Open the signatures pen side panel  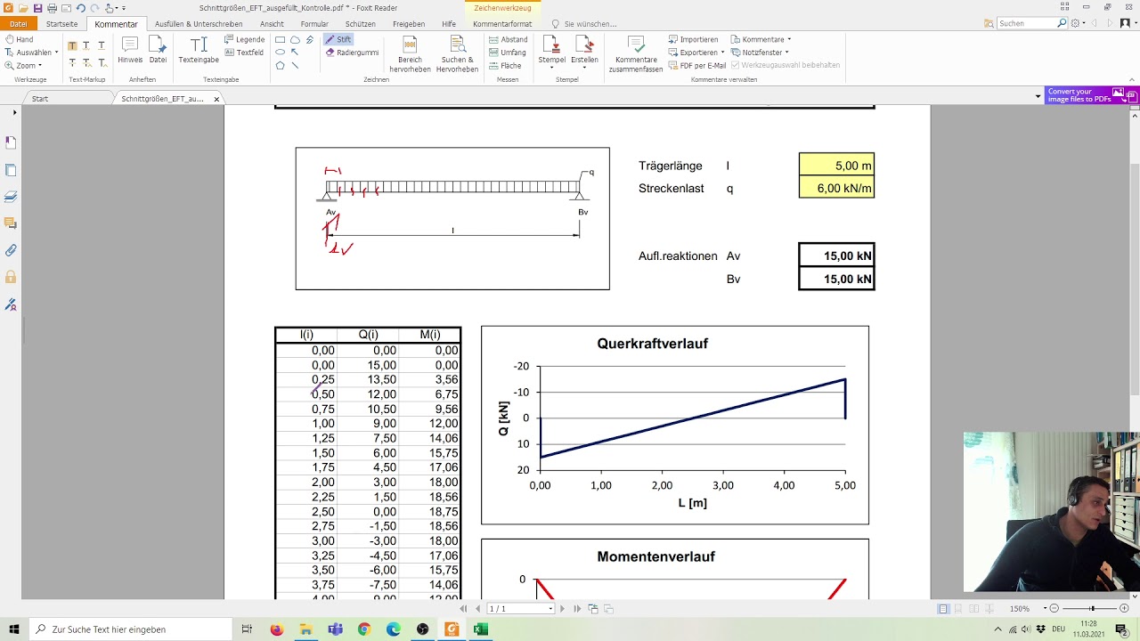click(x=11, y=304)
